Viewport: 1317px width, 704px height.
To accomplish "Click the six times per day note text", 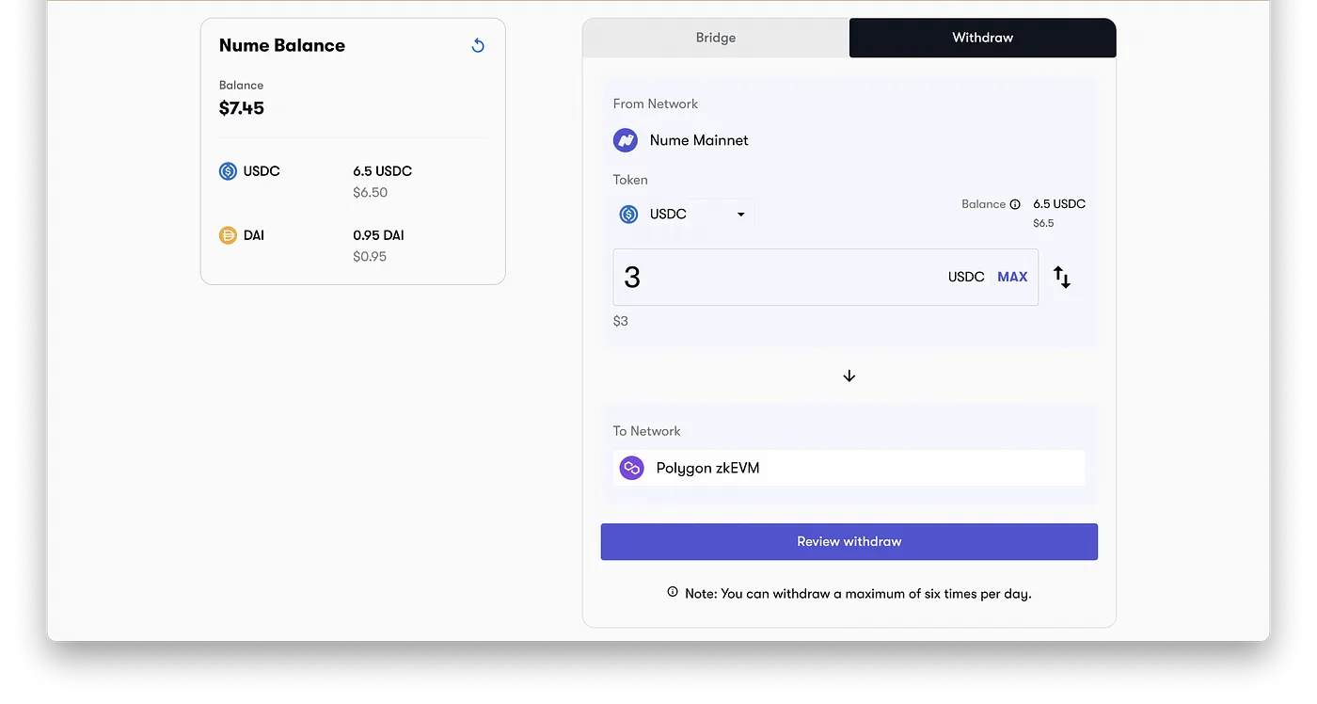I will (x=858, y=594).
